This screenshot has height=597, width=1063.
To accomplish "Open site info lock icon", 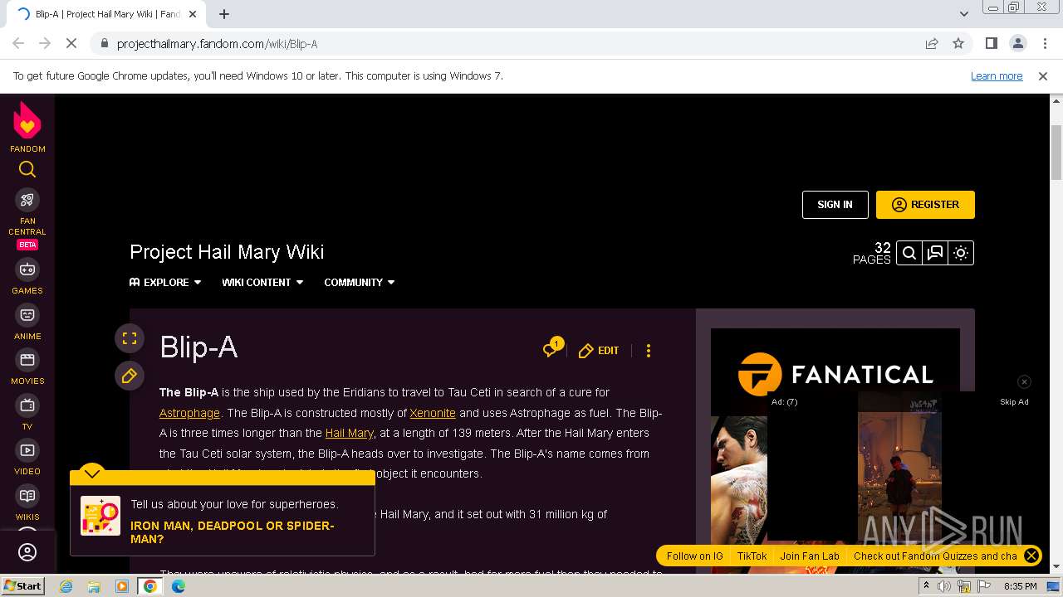I will [x=104, y=44].
